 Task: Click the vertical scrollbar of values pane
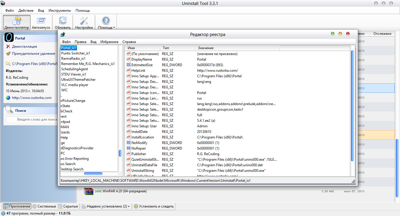click(x=352, y=105)
